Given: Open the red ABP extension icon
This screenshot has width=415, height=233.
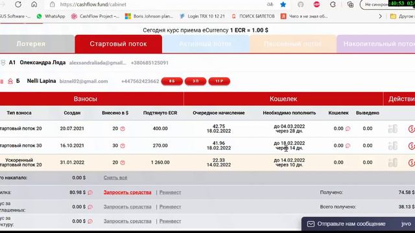Looking at the screenshot, I should 316,5.
